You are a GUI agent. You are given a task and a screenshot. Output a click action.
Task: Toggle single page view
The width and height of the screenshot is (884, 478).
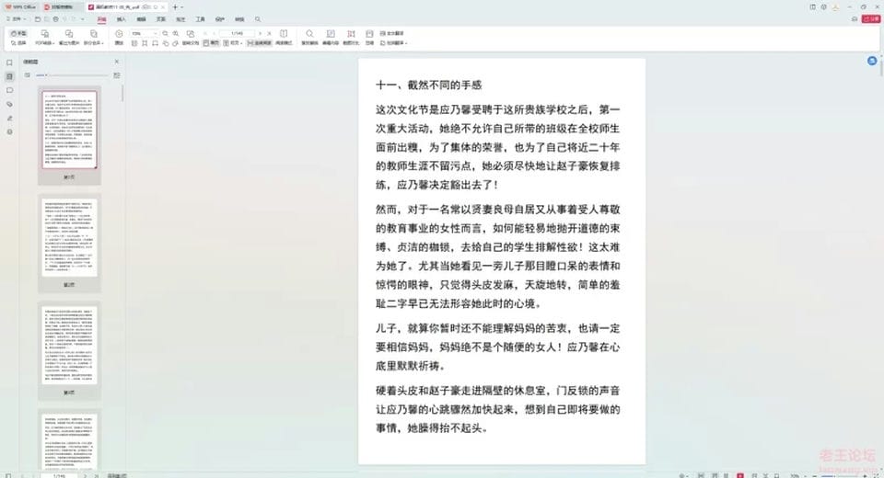[x=211, y=43]
